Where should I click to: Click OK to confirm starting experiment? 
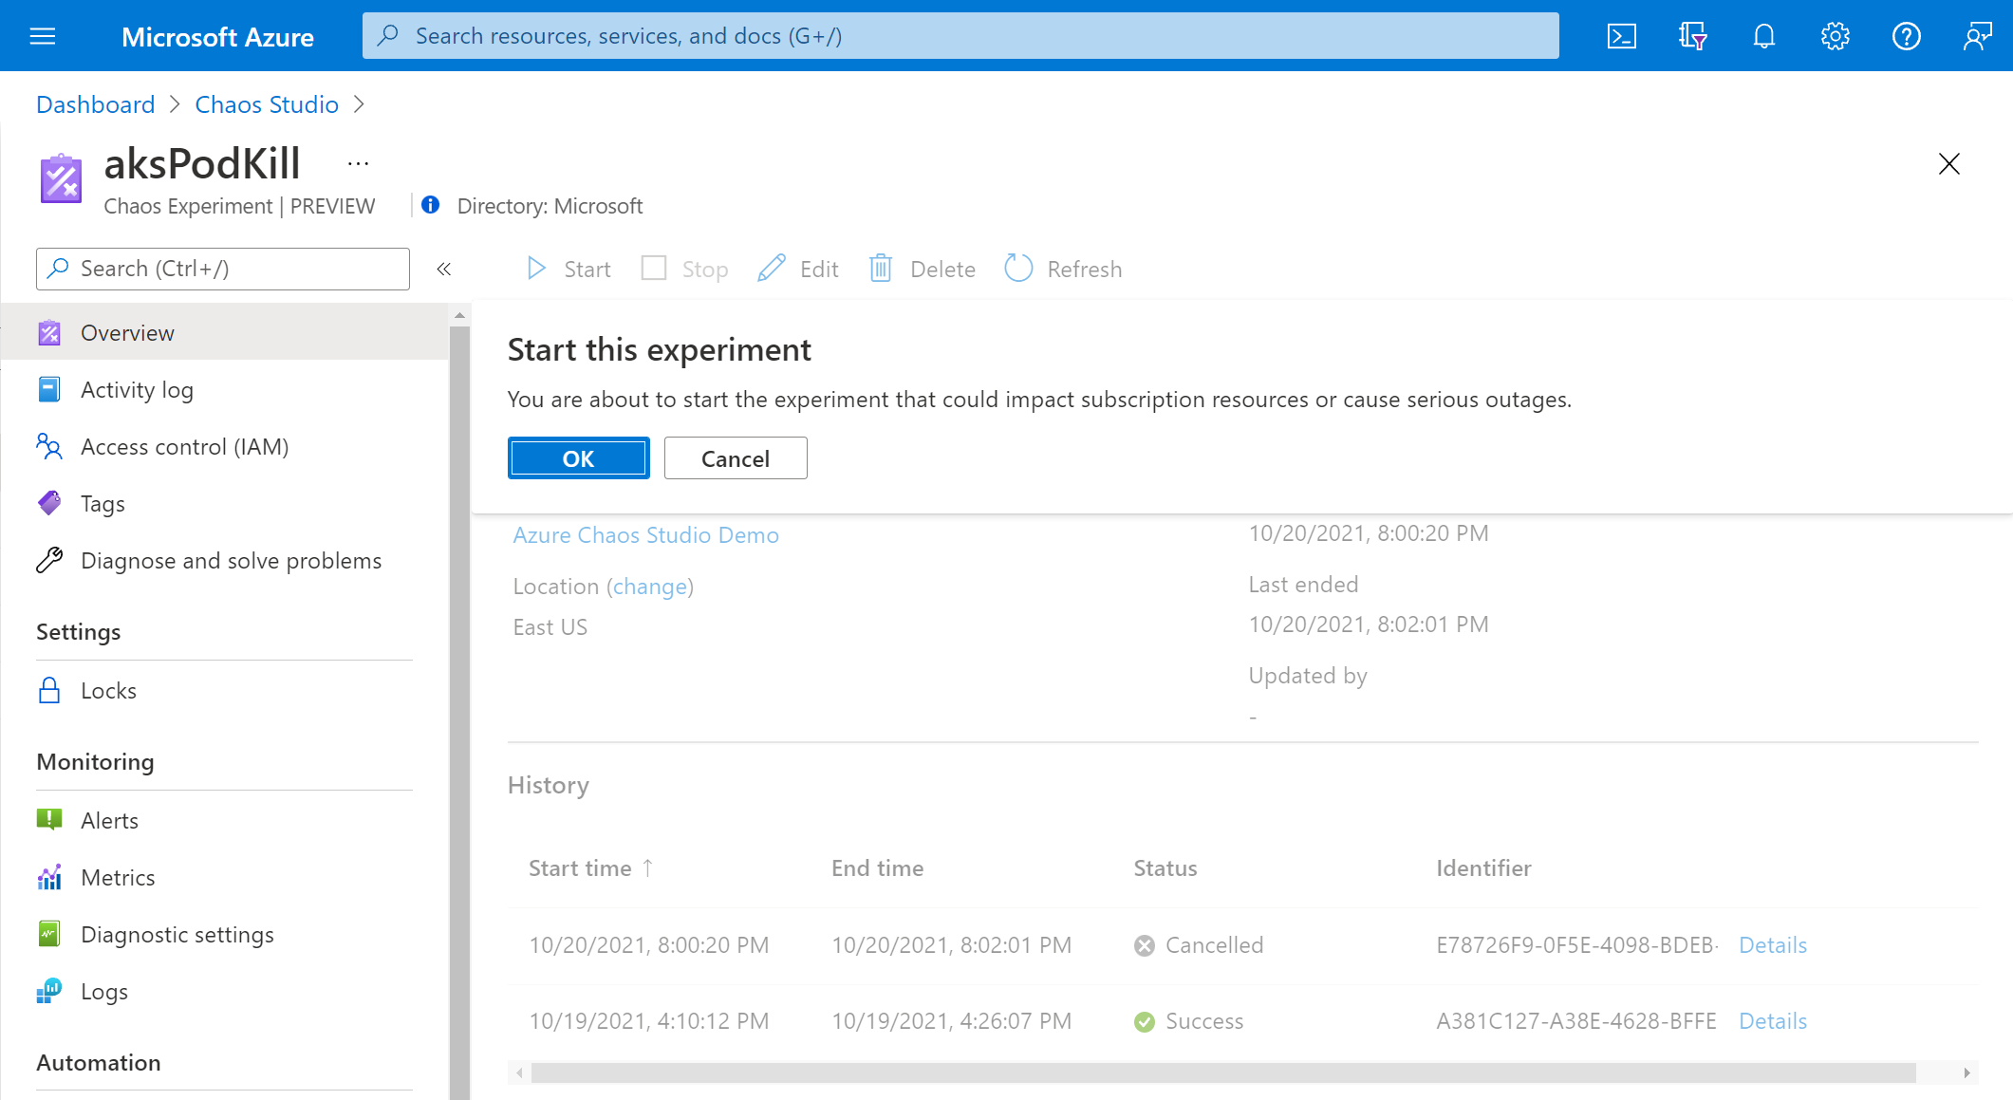(578, 457)
